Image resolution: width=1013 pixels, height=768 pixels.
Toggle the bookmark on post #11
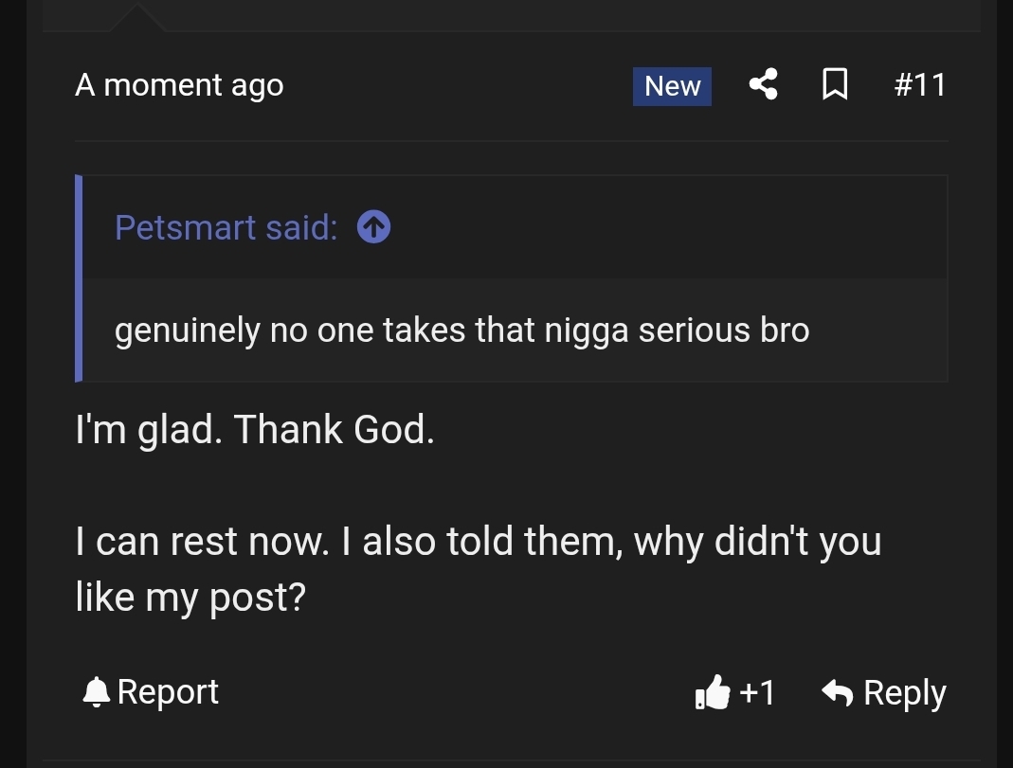coord(835,84)
